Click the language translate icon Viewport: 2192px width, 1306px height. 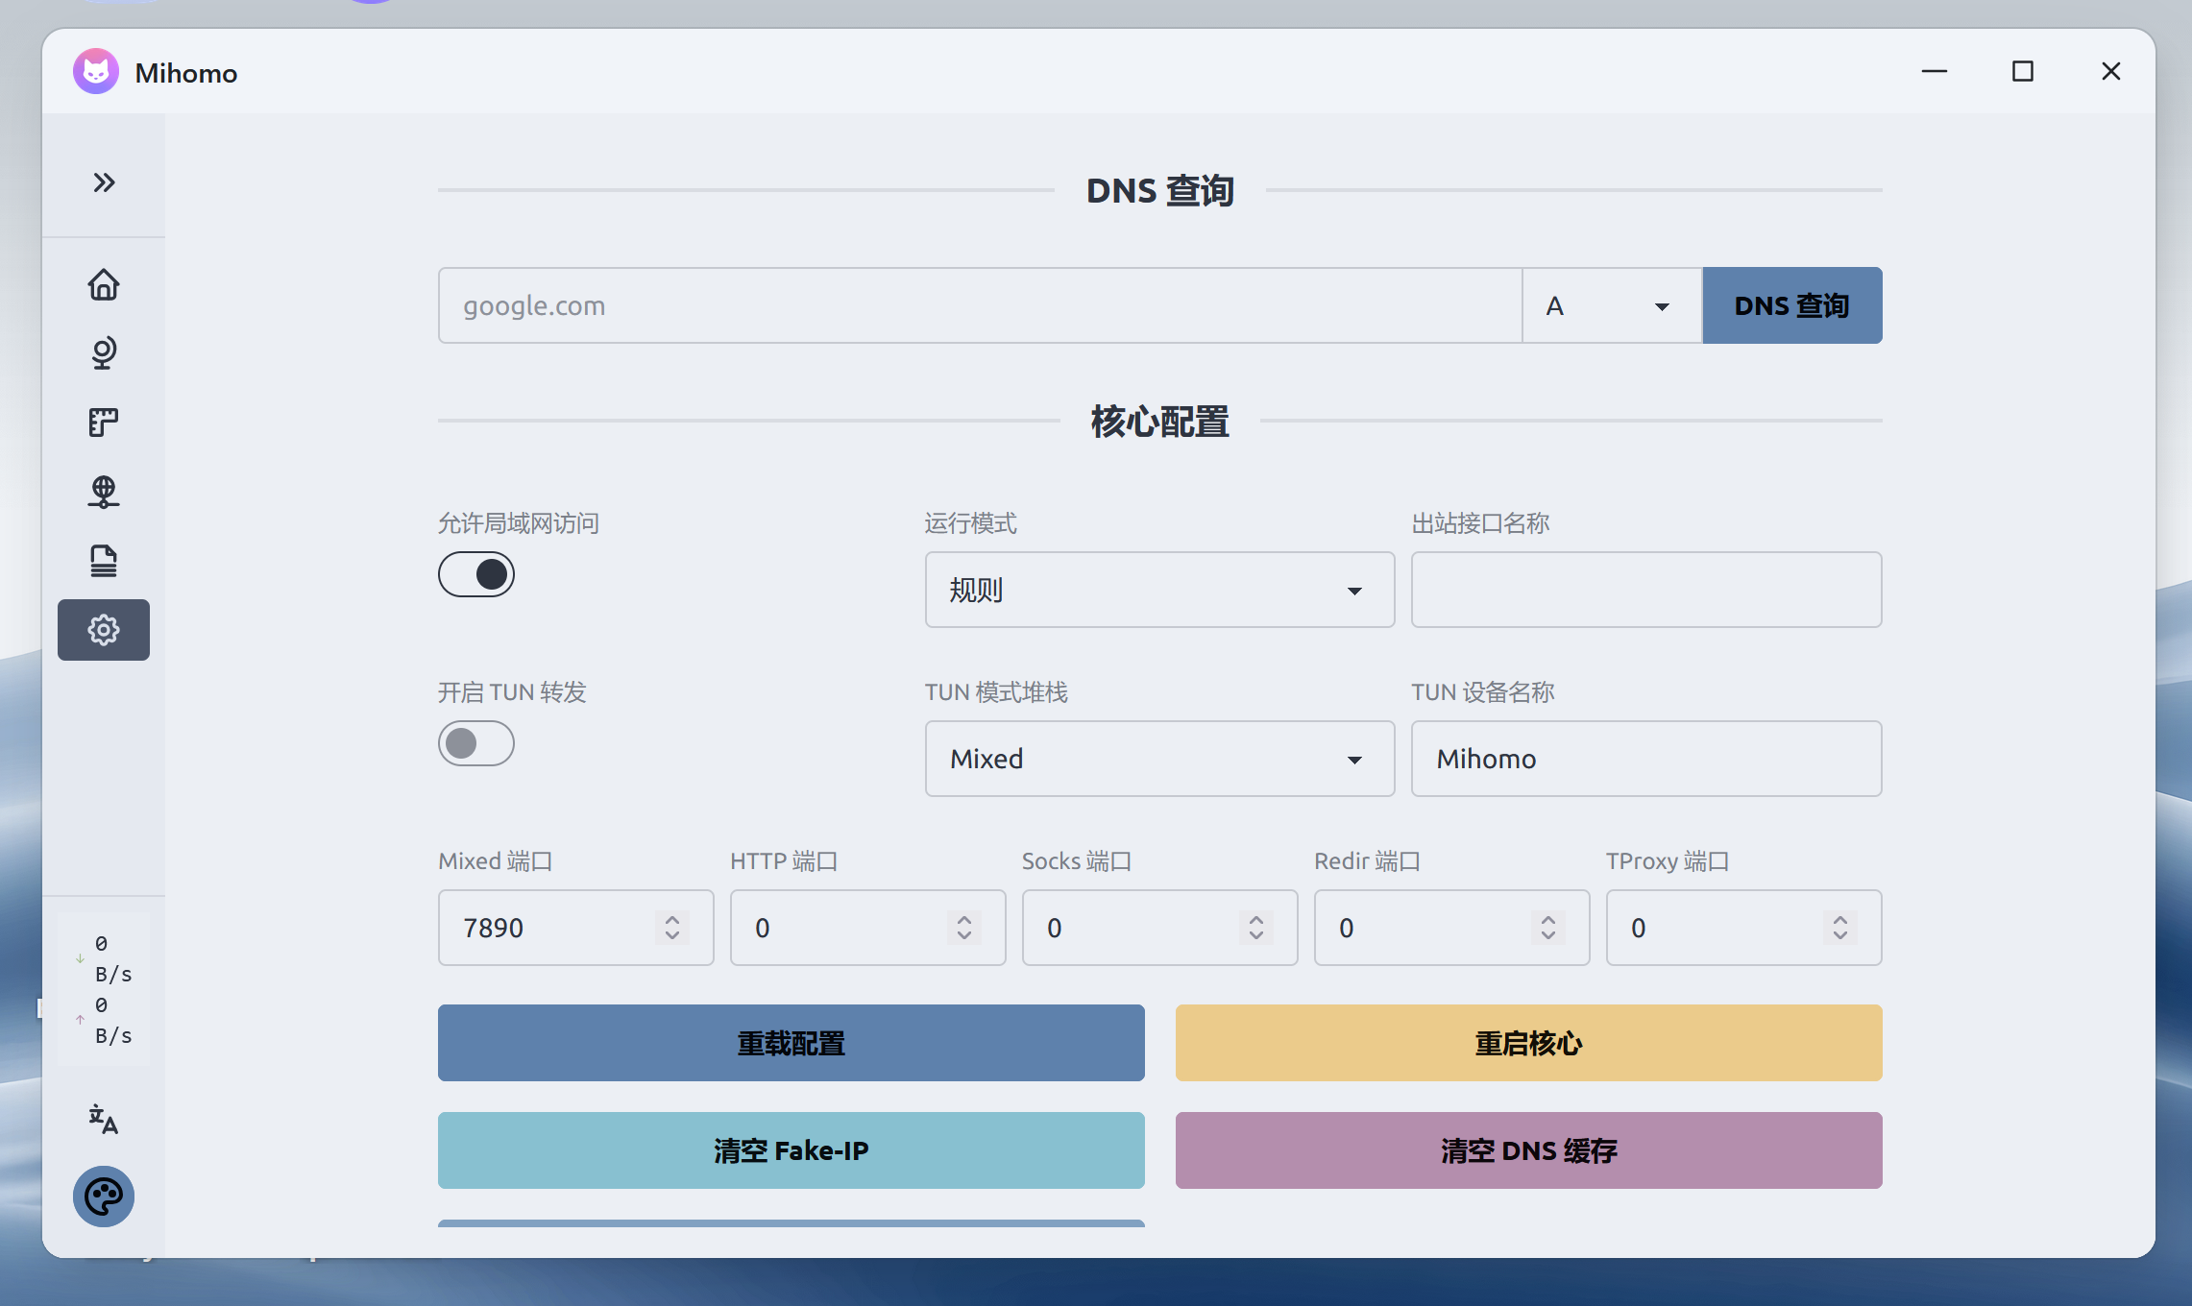tap(104, 1119)
